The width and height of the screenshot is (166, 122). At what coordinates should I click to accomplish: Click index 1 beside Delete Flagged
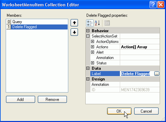9,27
